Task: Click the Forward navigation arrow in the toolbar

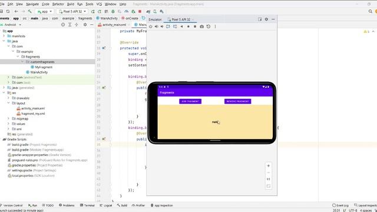Action: (23, 11)
